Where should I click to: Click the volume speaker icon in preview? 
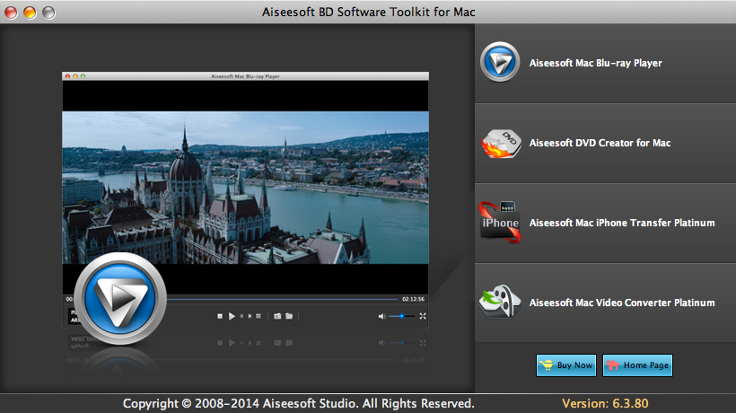[x=381, y=316]
